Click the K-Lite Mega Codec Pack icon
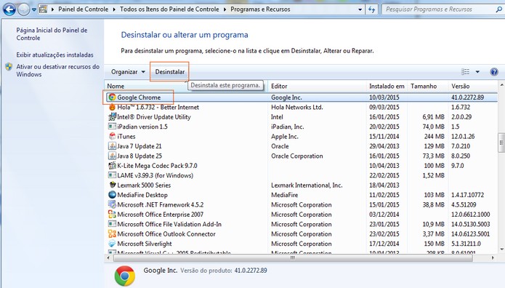The image size is (505, 288). point(112,165)
